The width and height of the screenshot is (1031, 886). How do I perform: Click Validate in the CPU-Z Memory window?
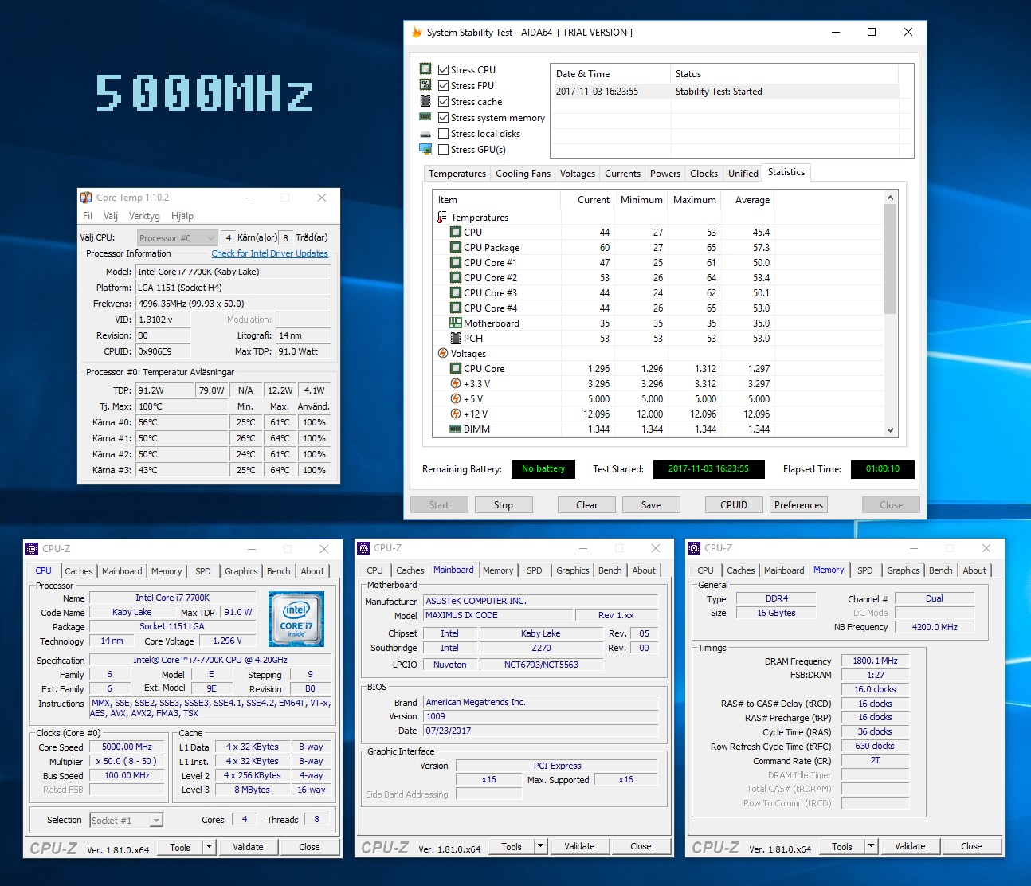point(910,846)
